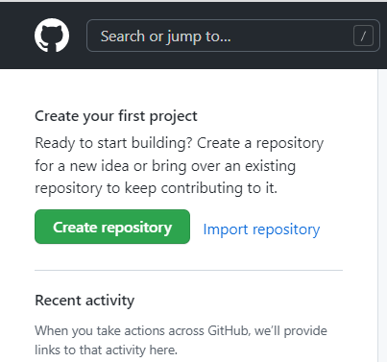Image resolution: width=387 pixels, height=362 pixels.
Task: Click the green Create repository button
Action: pyautogui.click(x=112, y=227)
